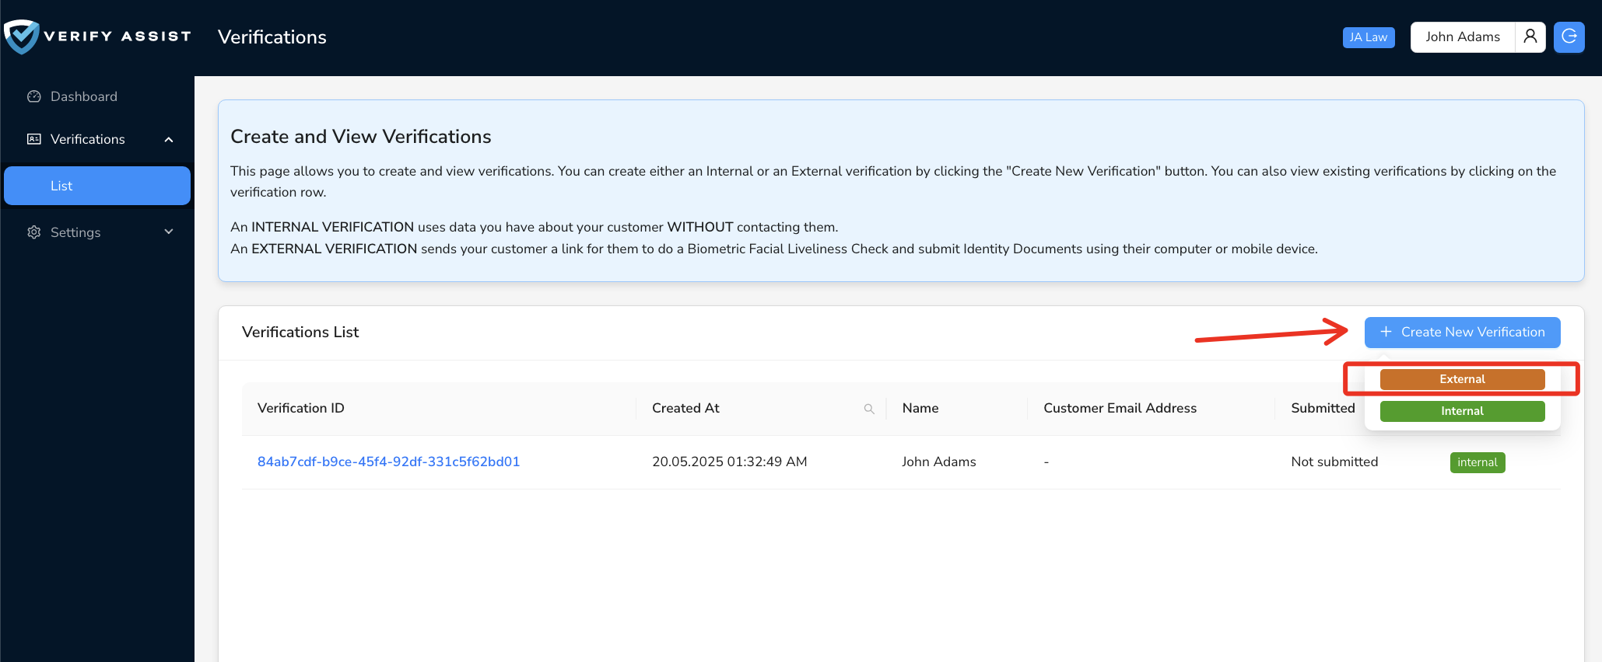The width and height of the screenshot is (1602, 662).
Task: Click the Dashboard gauge icon in sidebar
Action: click(x=33, y=96)
